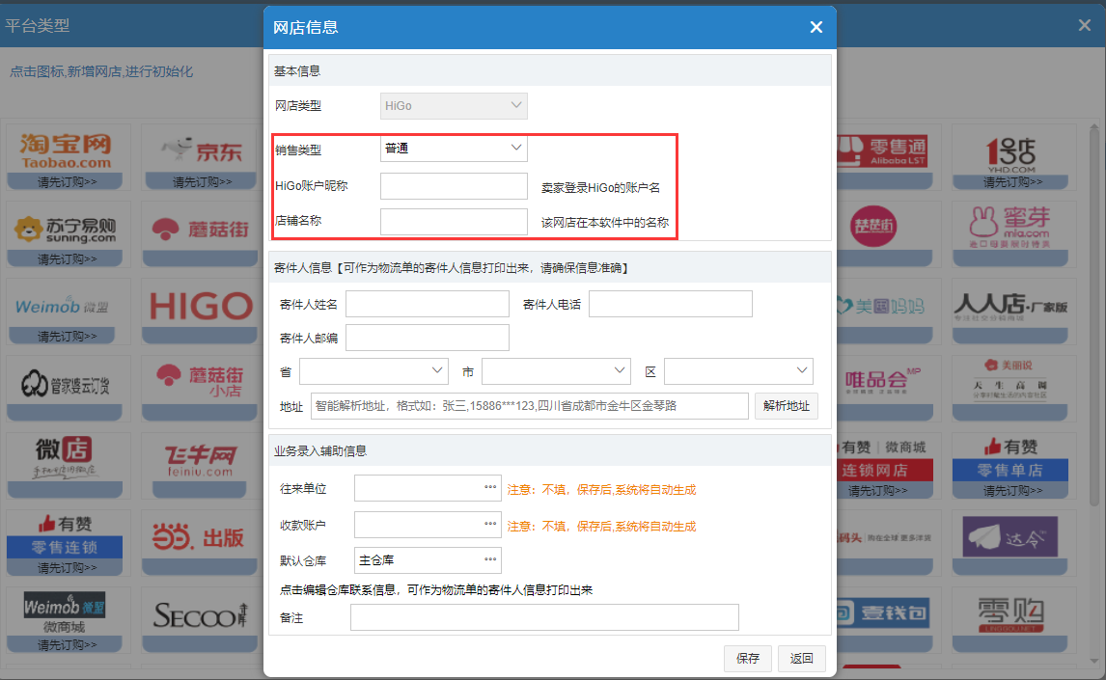This screenshot has height=680, width=1106.
Task: Click the 返回 button
Action: coord(802,658)
